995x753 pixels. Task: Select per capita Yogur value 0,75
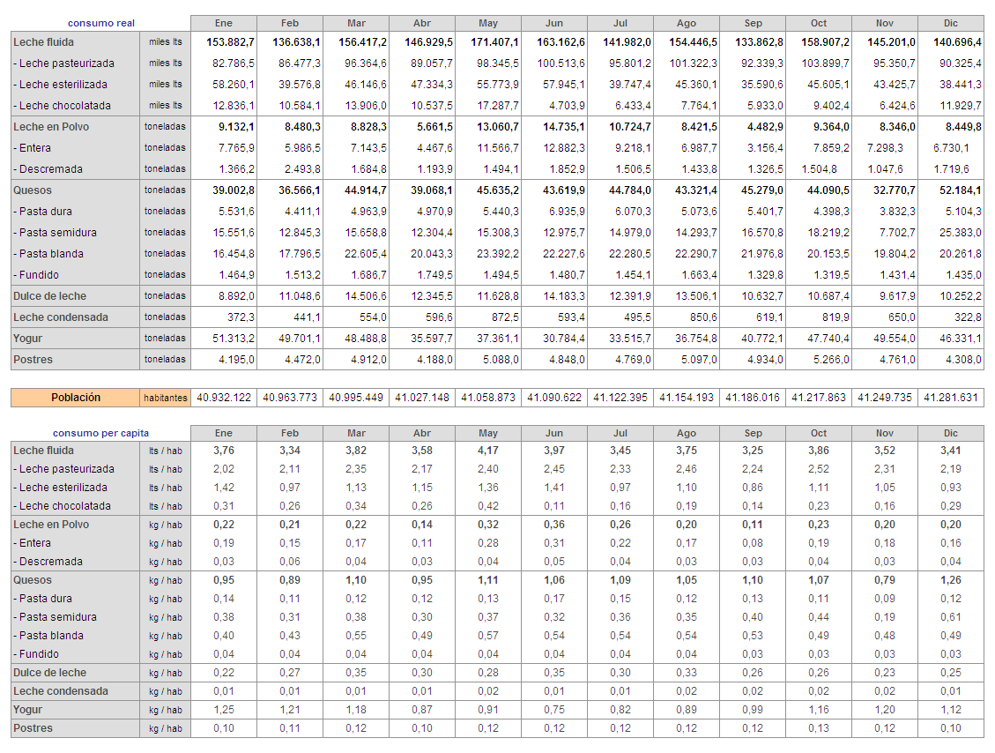pyautogui.click(x=554, y=710)
